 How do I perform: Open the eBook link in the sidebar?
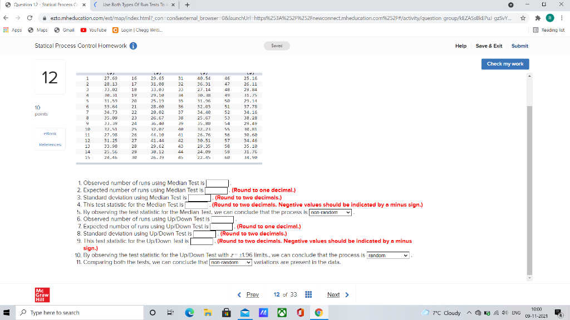pyautogui.click(x=50, y=133)
